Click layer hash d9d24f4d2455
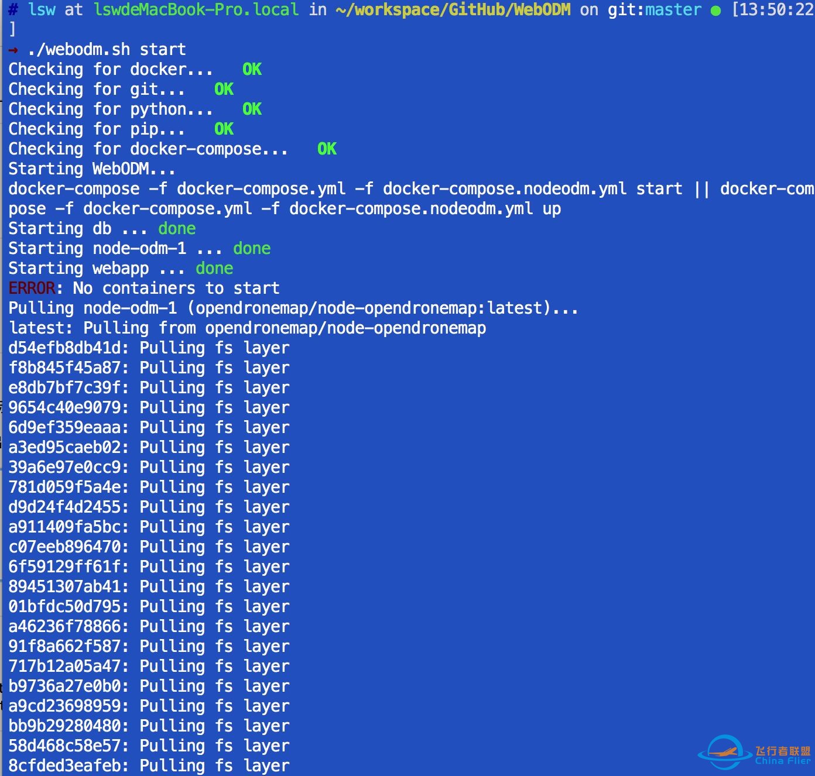The height and width of the screenshot is (776, 815). coord(64,507)
